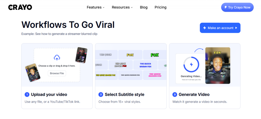
Task: Click the blue step 2 number badge
Action: tap(101, 95)
